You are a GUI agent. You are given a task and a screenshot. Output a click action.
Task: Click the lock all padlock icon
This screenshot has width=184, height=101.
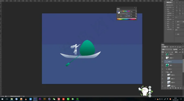pos(172,52)
